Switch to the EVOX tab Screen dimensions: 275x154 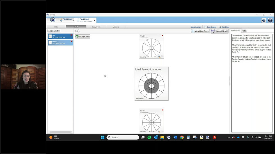[76, 27]
